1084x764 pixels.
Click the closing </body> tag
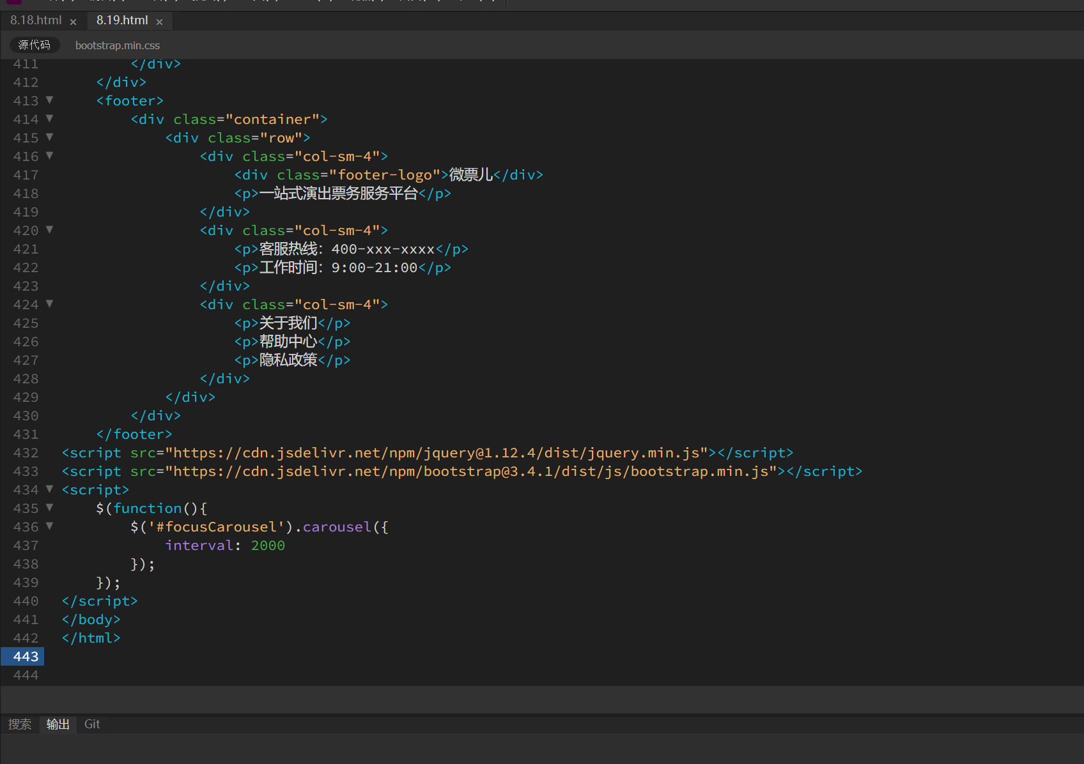[x=91, y=620]
